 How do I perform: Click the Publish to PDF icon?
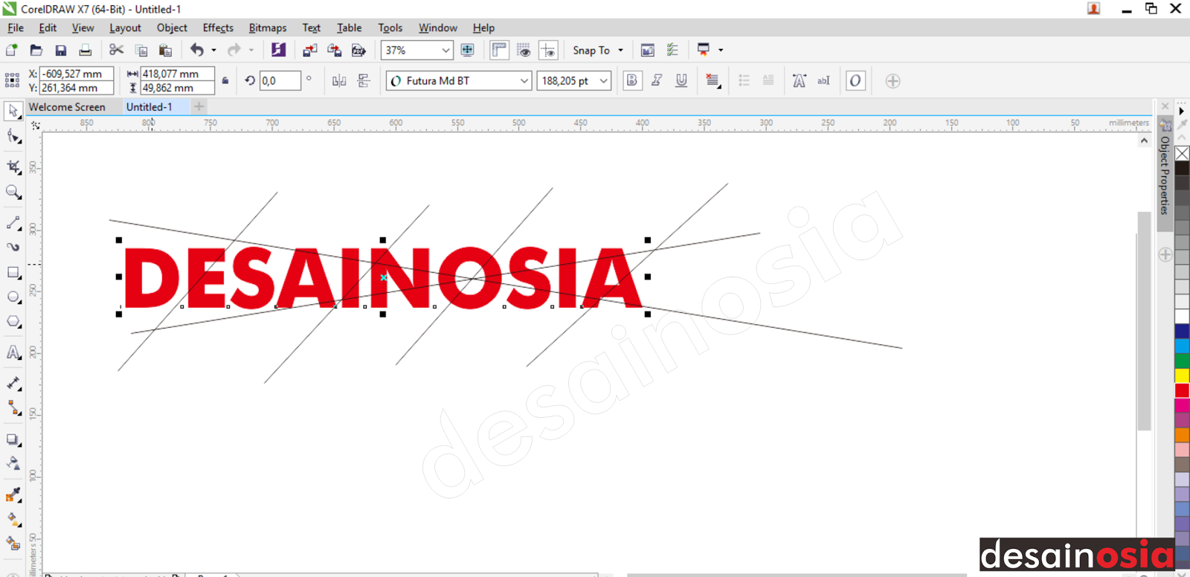(359, 50)
